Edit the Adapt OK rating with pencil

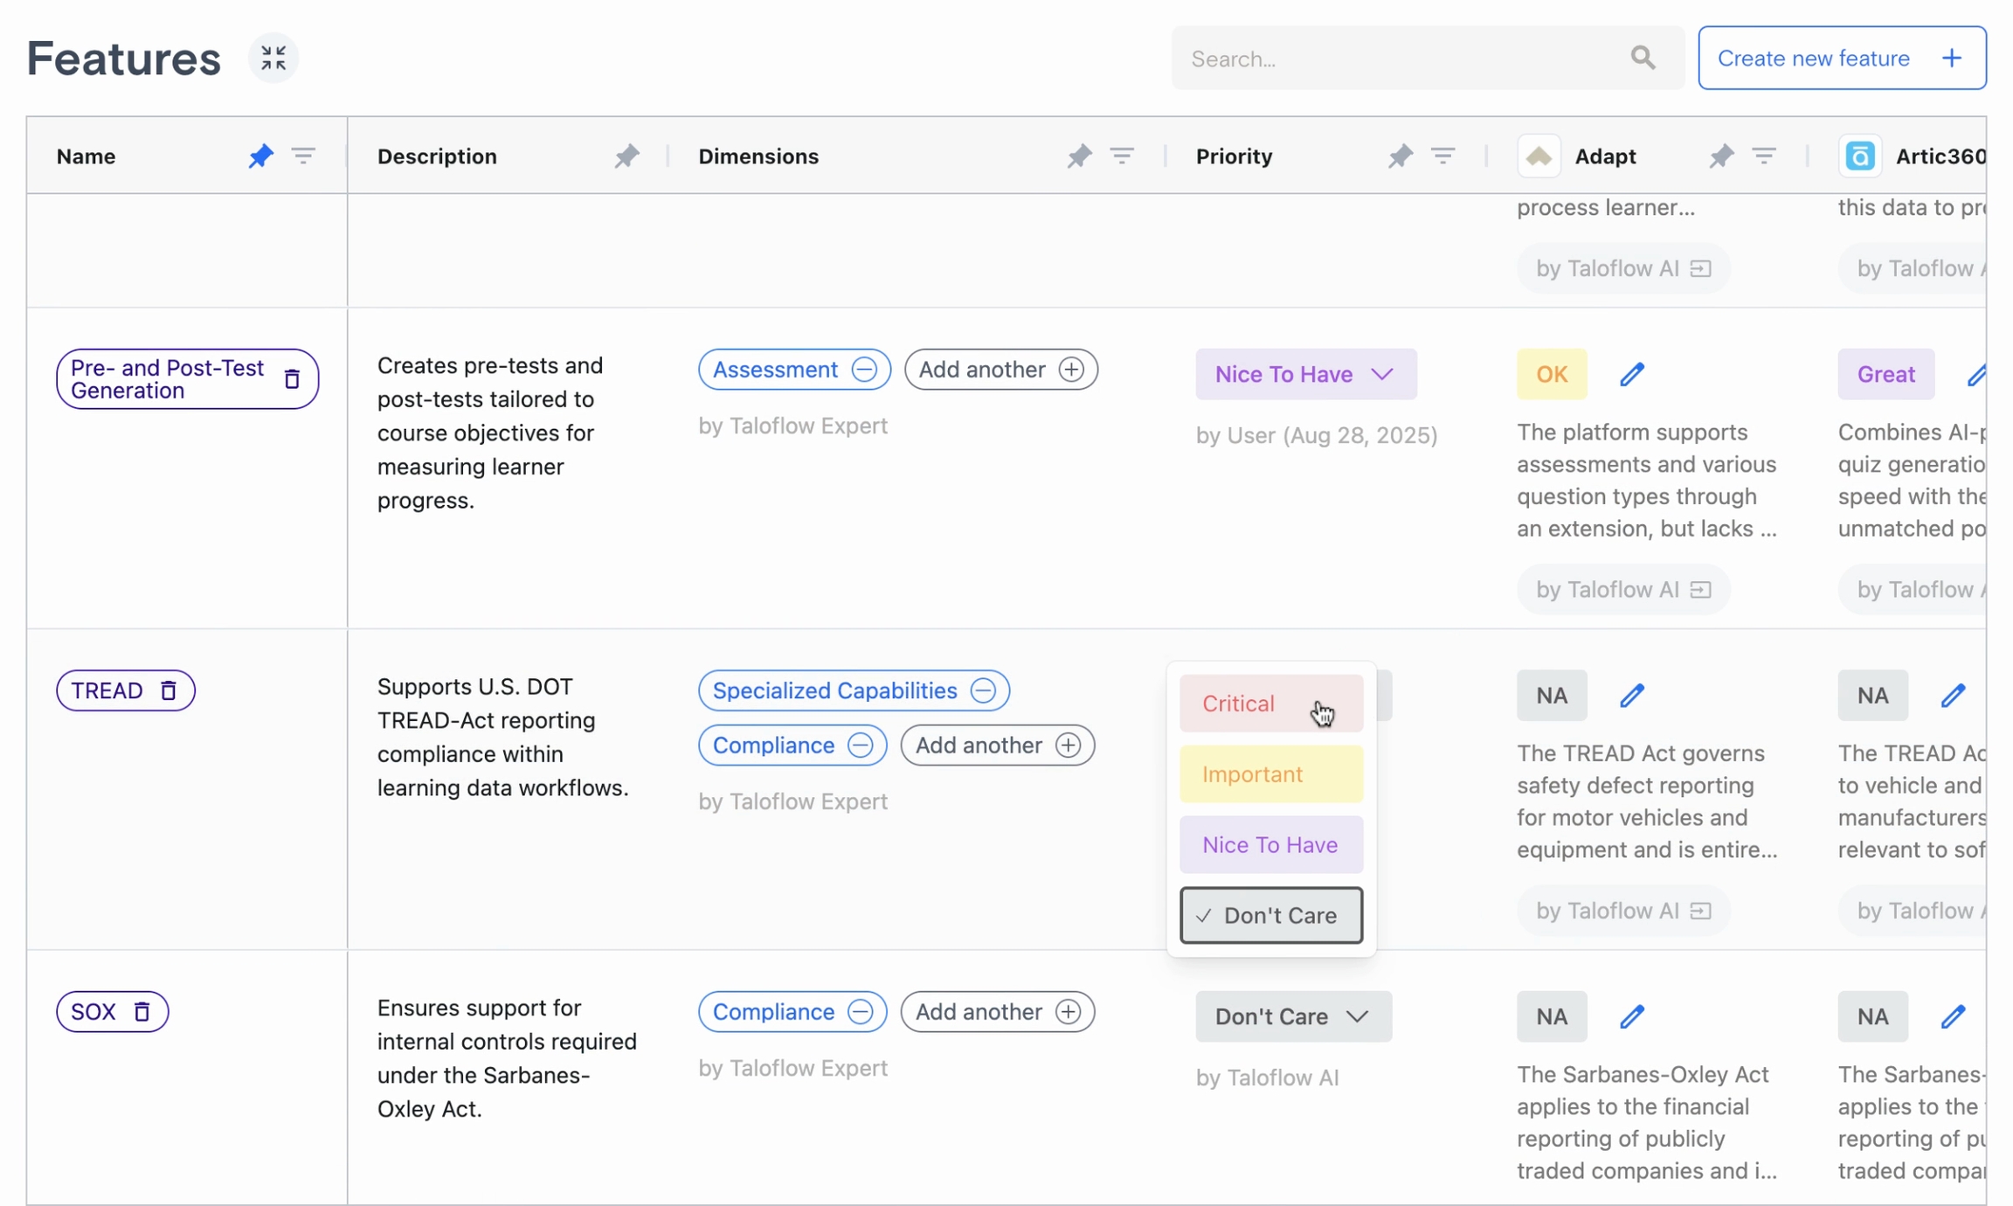(1631, 375)
